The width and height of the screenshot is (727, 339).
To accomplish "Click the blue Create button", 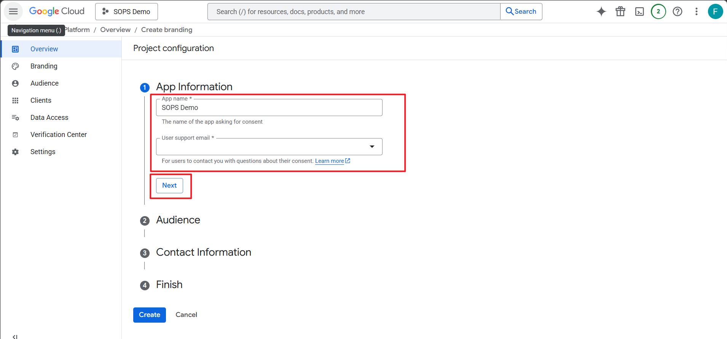I will pos(149,315).
